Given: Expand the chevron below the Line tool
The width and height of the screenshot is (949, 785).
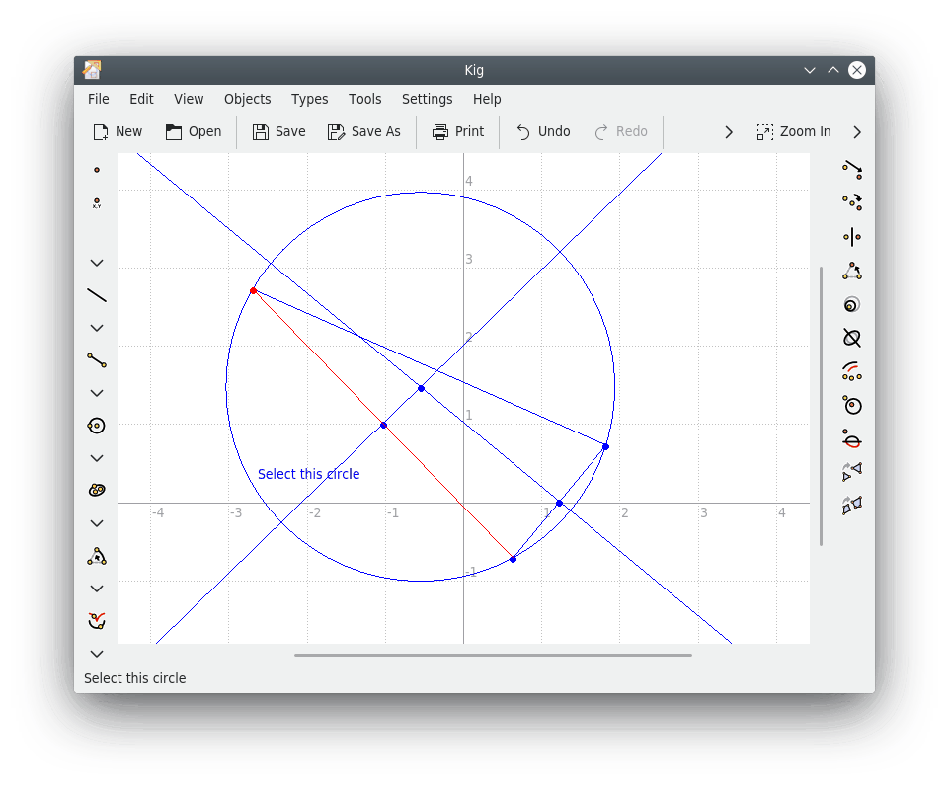Looking at the screenshot, I should (96, 328).
